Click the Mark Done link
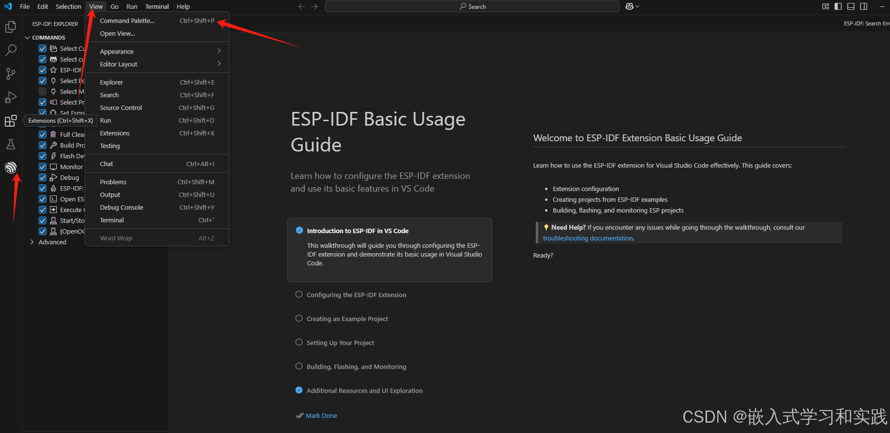The image size is (890, 433). [321, 415]
